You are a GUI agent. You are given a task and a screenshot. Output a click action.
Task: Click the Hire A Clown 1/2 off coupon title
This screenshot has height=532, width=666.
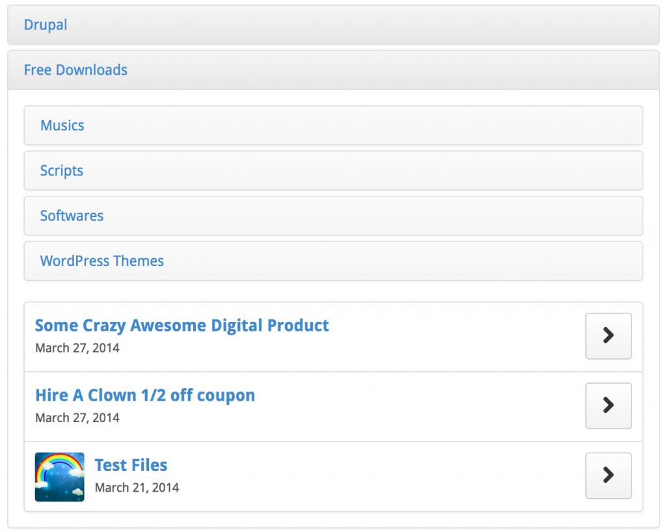[145, 395]
